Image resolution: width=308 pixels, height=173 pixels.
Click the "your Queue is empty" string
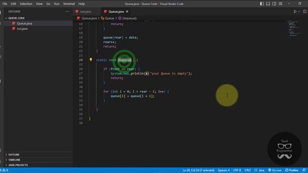[169, 74]
